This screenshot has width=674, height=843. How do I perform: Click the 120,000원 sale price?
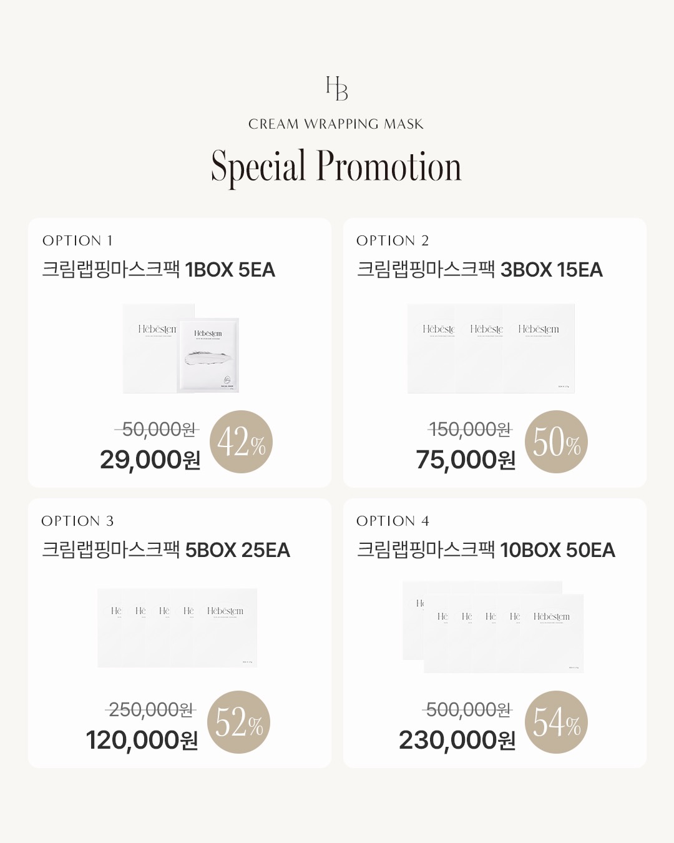pyautogui.click(x=142, y=740)
